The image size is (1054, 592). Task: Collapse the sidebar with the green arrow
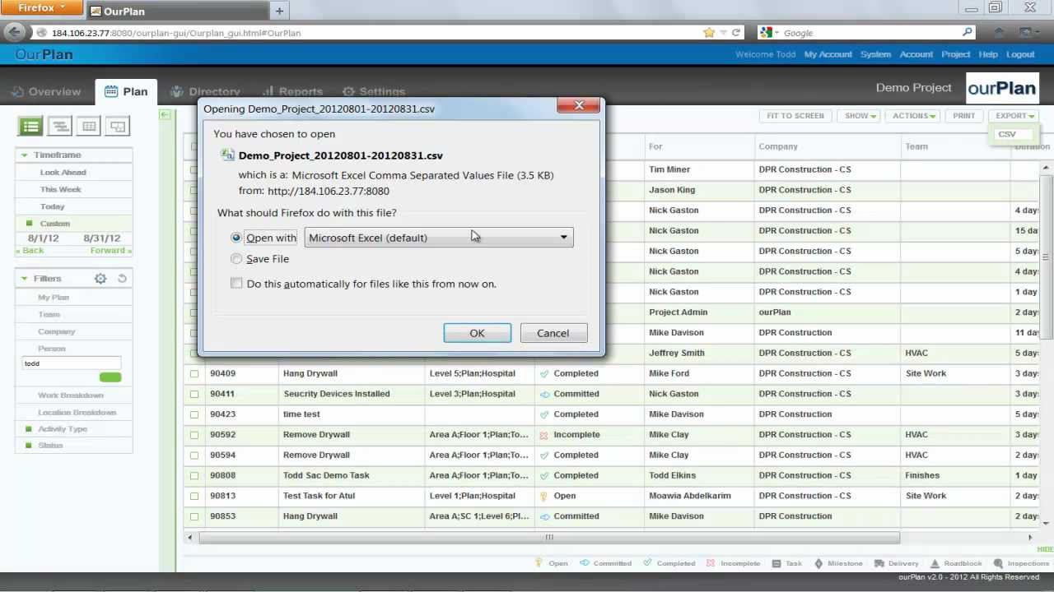click(x=165, y=115)
